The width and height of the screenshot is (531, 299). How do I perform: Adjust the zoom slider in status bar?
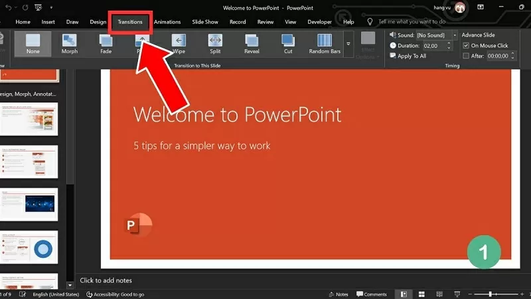click(x=491, y=294)
